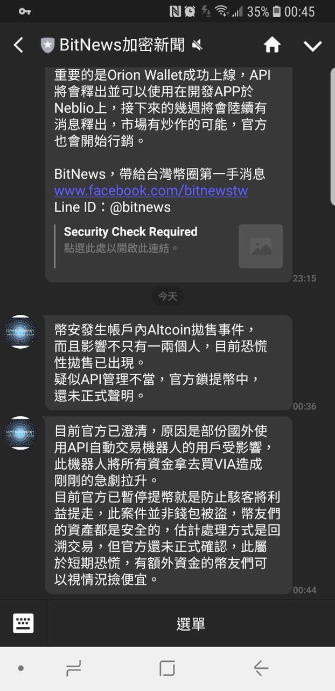Expand the chat options chevron at top right
Viewport: 335px width, 691px height.
click(312, 46)
